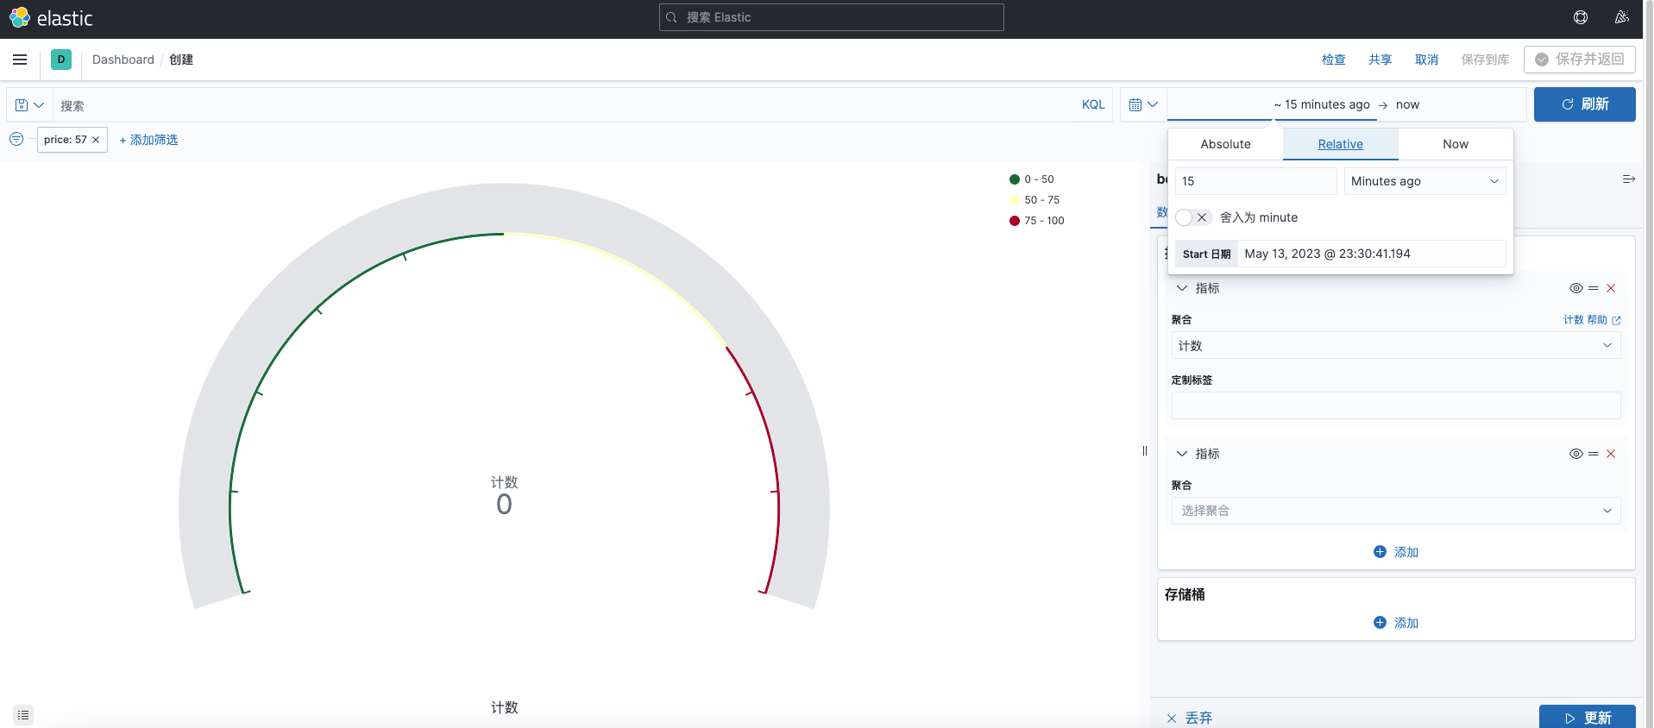Click the 刷新 refresh button
Image resolution: width=1654 pixels, height=728 pixels.
point(1584,104)
